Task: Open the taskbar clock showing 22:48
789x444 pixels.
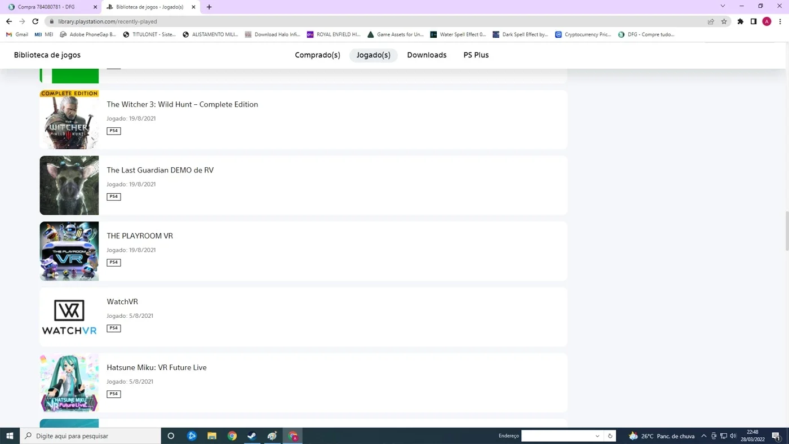Action: pyautogui.click(x=752, y=436)
